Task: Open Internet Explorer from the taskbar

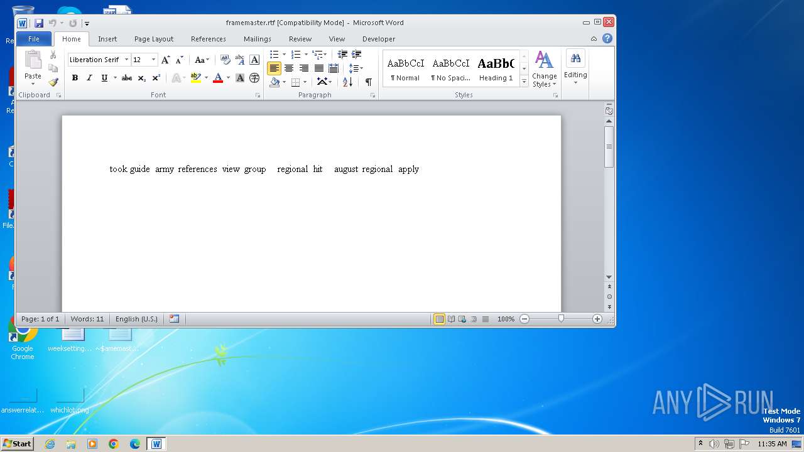Action: click(50, 444)
